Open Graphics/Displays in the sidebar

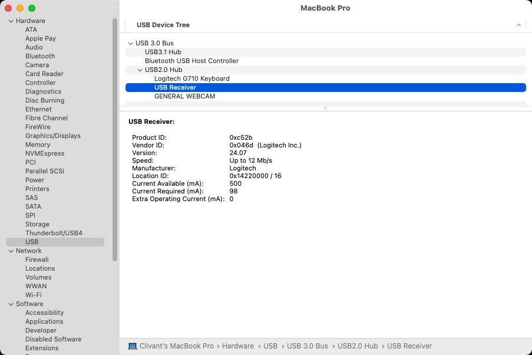click(53, 136)
